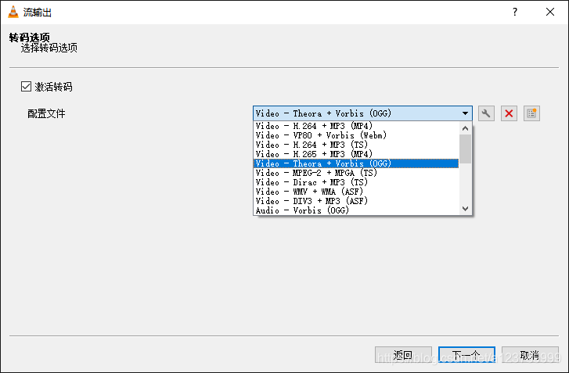Choose Video - H.264 + MP3 (MP4)
The image size is (569, 373).
pyautogui.click(x=356, y=126)
